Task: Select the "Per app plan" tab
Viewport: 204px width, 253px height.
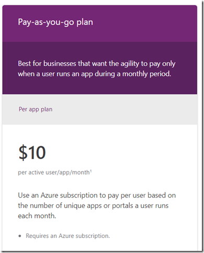Action: (36, 109)
